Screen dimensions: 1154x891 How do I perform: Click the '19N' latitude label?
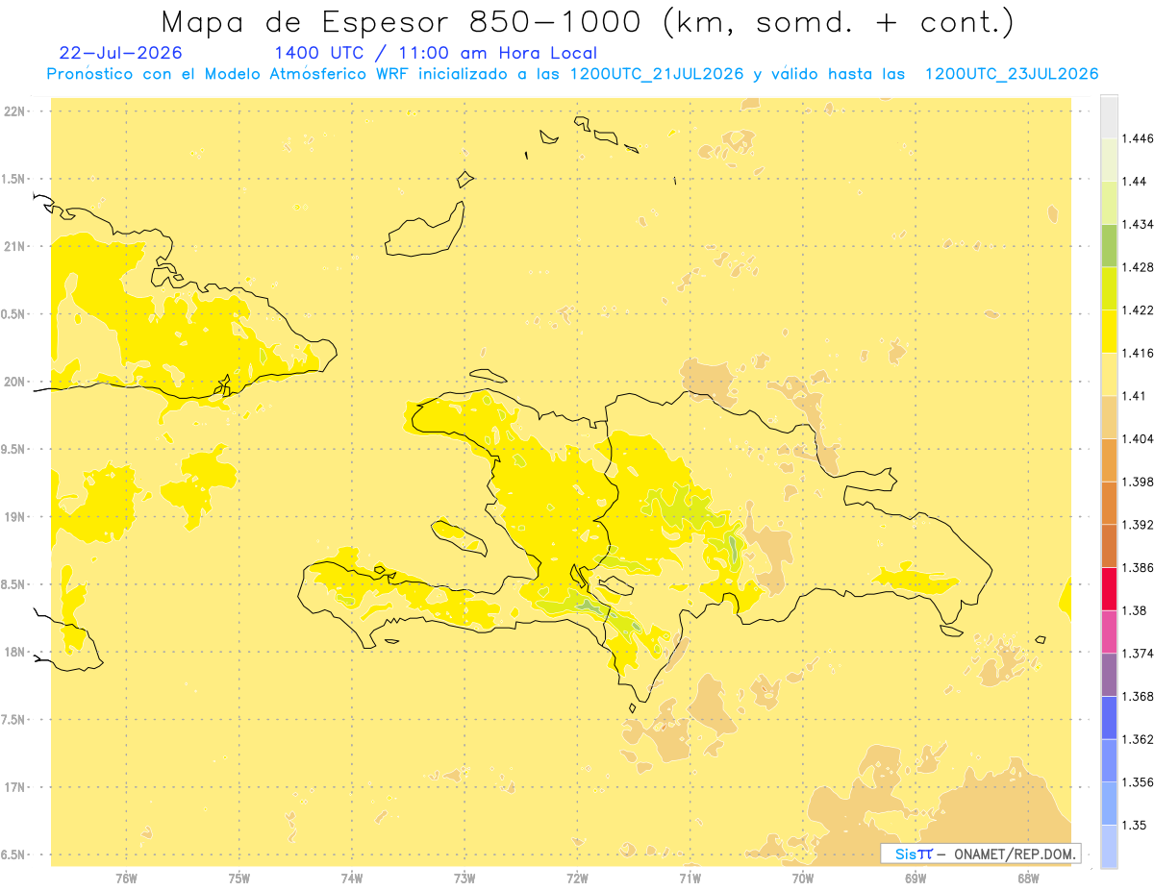[16, 517]
